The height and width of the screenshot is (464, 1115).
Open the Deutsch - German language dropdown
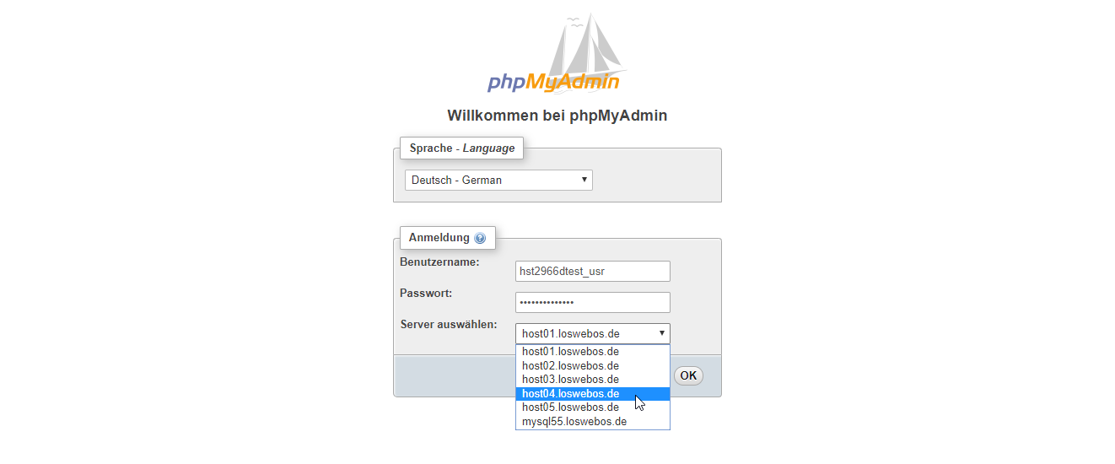click(498, 180)
